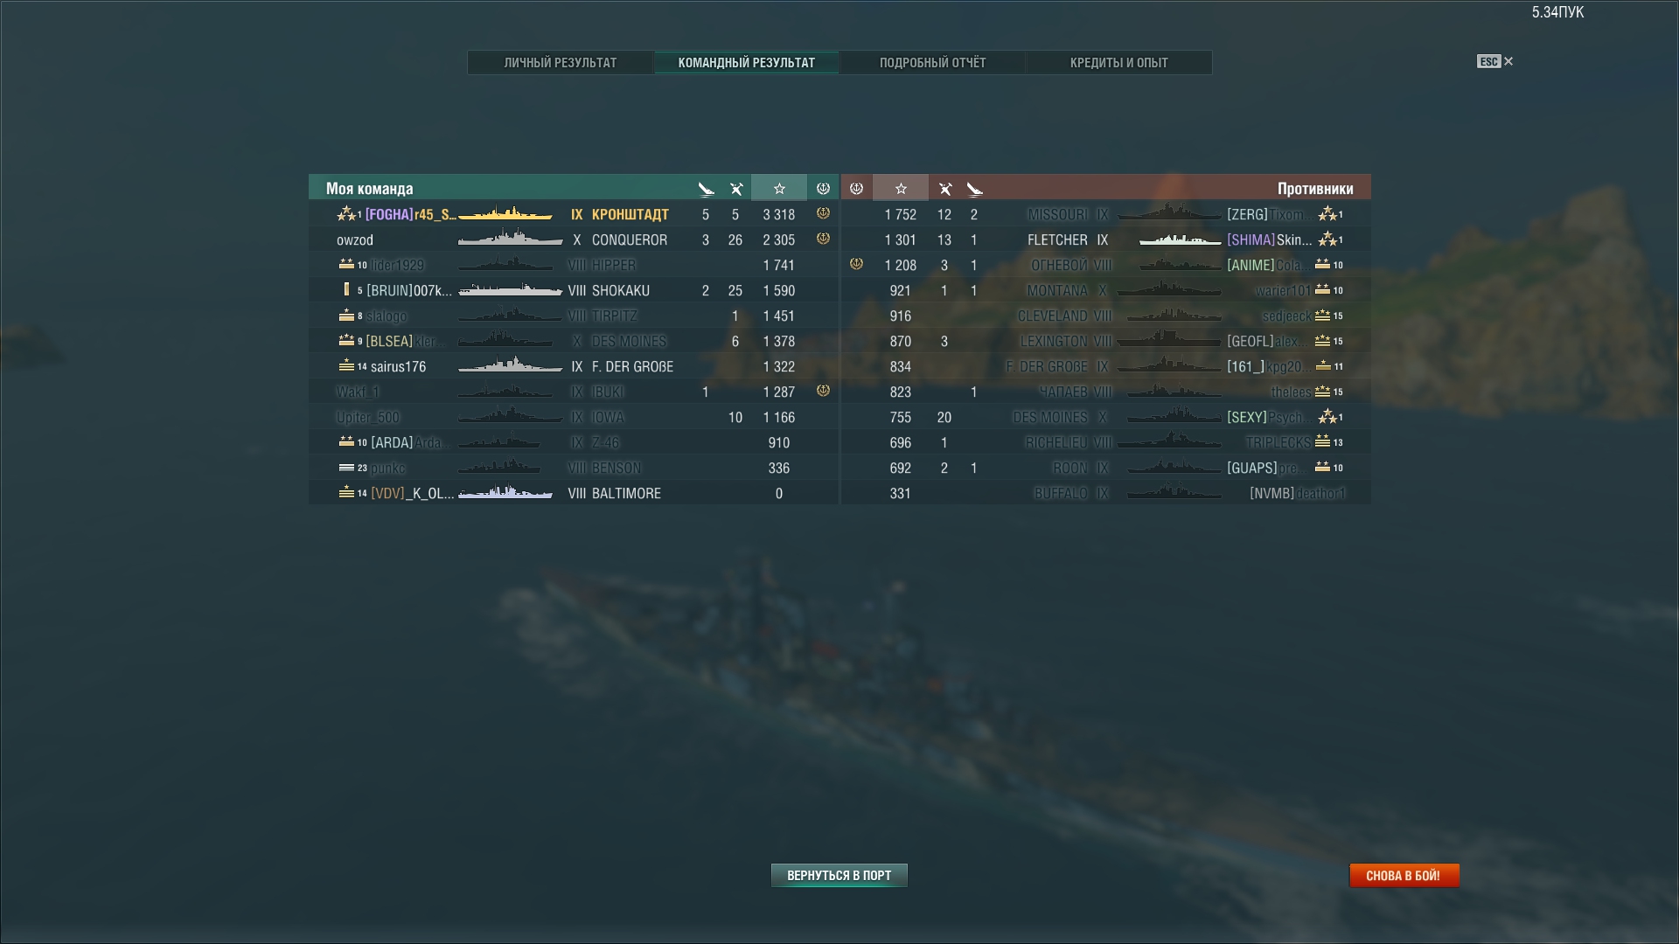Switch to Подробный отчёт tab
This screenshot has height=944, width=1679.
coord(932,62)
